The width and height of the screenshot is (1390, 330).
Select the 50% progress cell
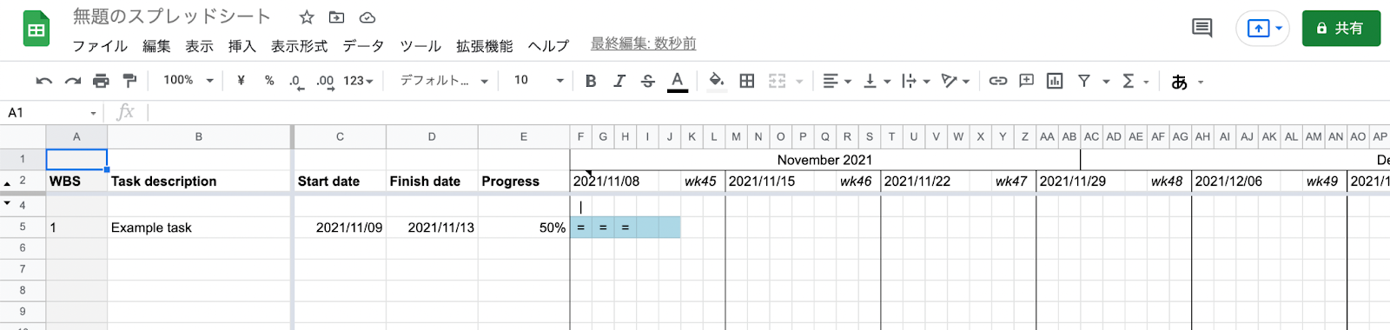tap(524, 228)
